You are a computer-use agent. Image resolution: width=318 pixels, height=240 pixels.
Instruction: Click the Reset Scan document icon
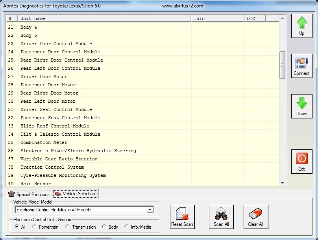(182, 214)
